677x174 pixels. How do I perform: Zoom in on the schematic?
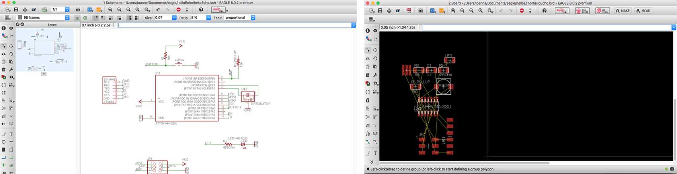pyautogui.click(x=119, y=10)
